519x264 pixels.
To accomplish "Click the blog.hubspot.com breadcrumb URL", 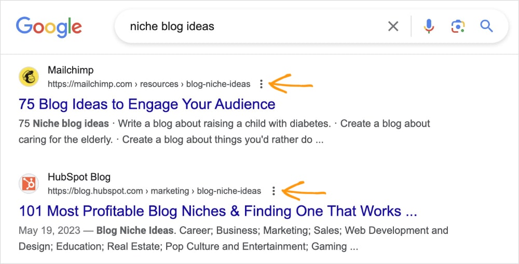I will tap(154, 191).
